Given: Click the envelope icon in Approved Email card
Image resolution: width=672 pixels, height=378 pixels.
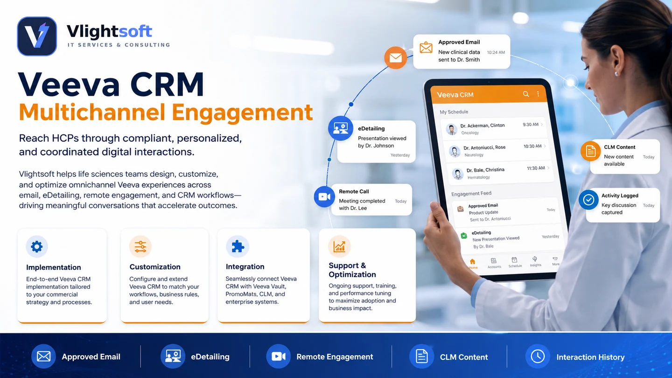Looking at the screenshot, I should click(426, 48).
